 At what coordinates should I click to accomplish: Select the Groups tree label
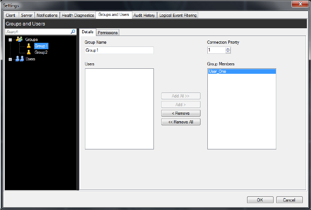pyautogui.click(x=32, y=39)
